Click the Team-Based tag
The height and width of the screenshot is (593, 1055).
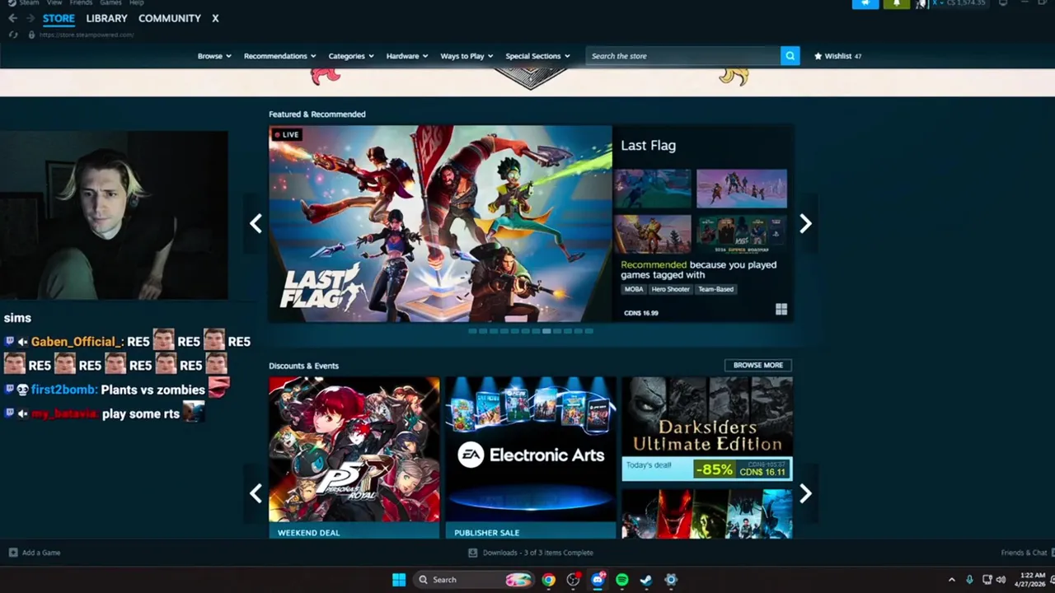pos(715,289)
